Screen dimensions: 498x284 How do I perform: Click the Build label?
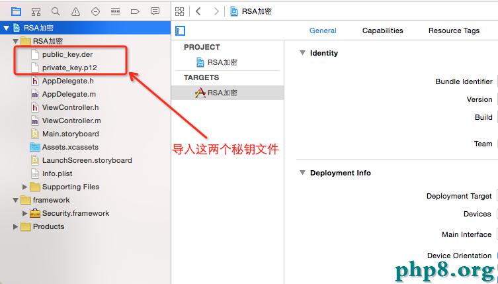pos(483,117)
